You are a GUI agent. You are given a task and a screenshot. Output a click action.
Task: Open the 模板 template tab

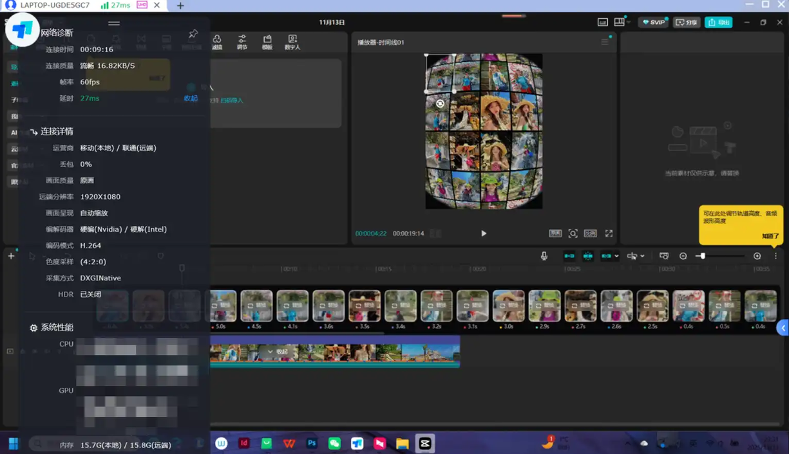267,42
